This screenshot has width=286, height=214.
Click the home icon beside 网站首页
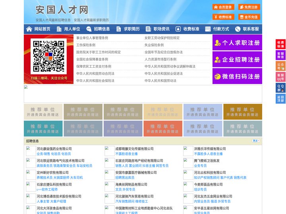point(29,29)
